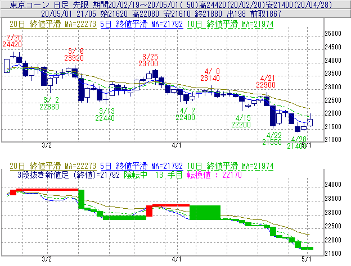Click the 25000 axis label in upper chart

pos(333,34)
